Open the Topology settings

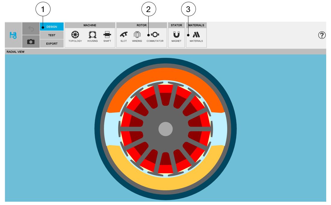[75, 36]
